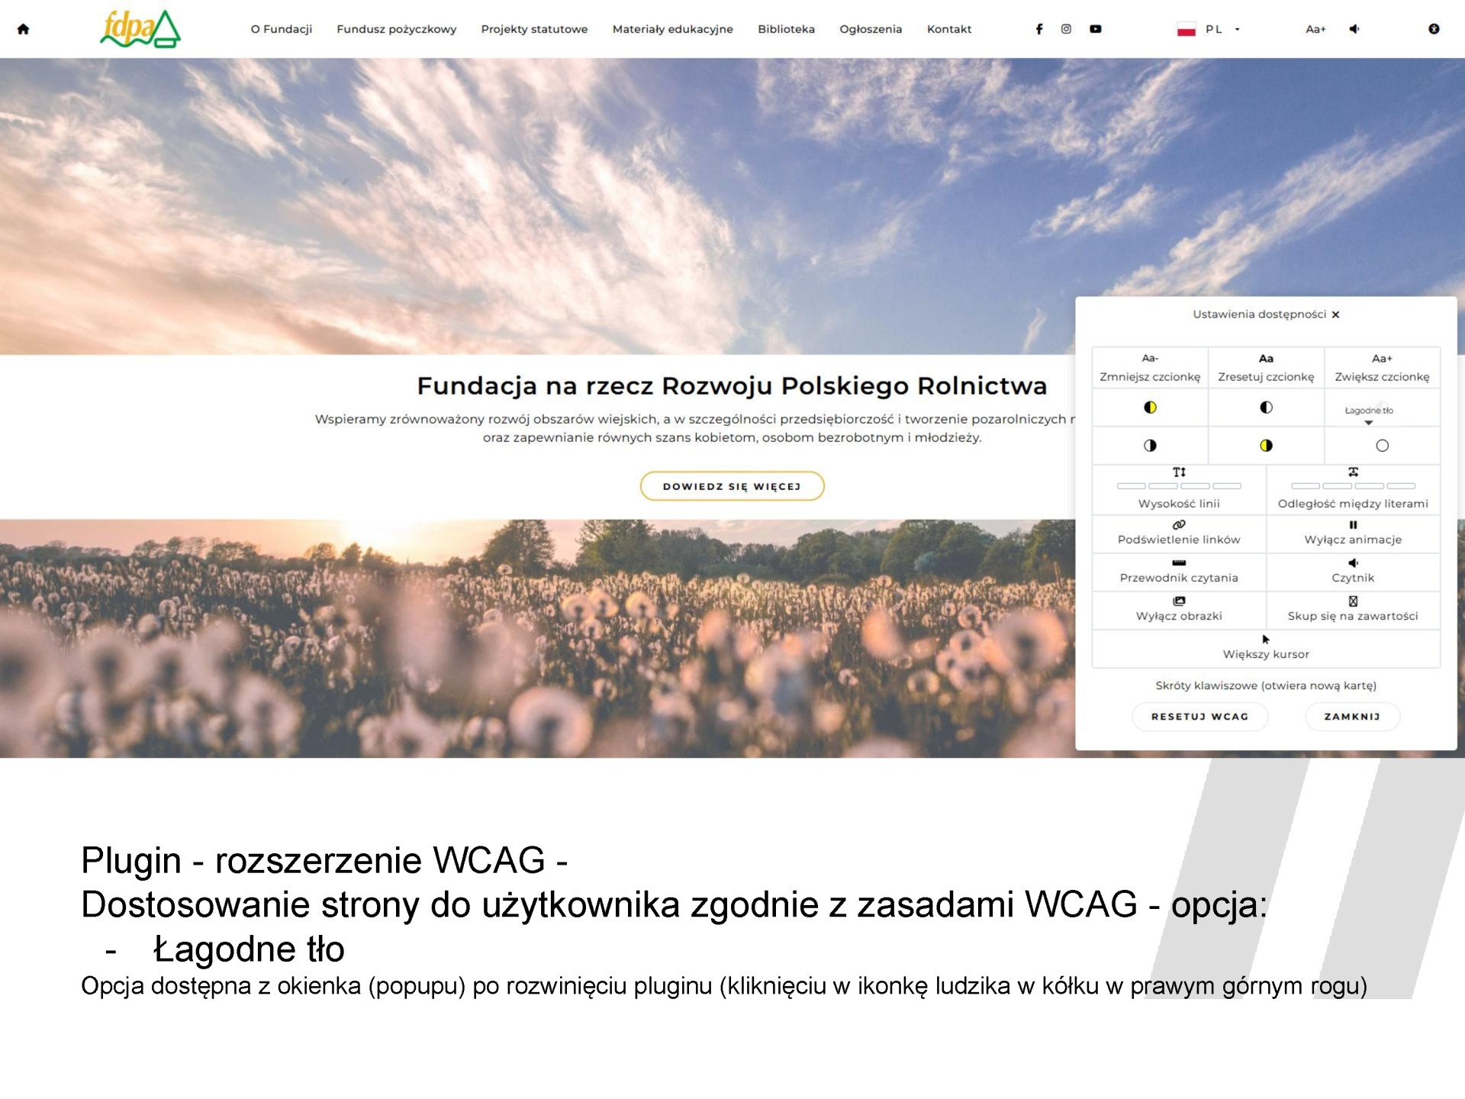
Task: Click the speaker icon in the header
Action: pyautogui.click(x=1354, y=29)
